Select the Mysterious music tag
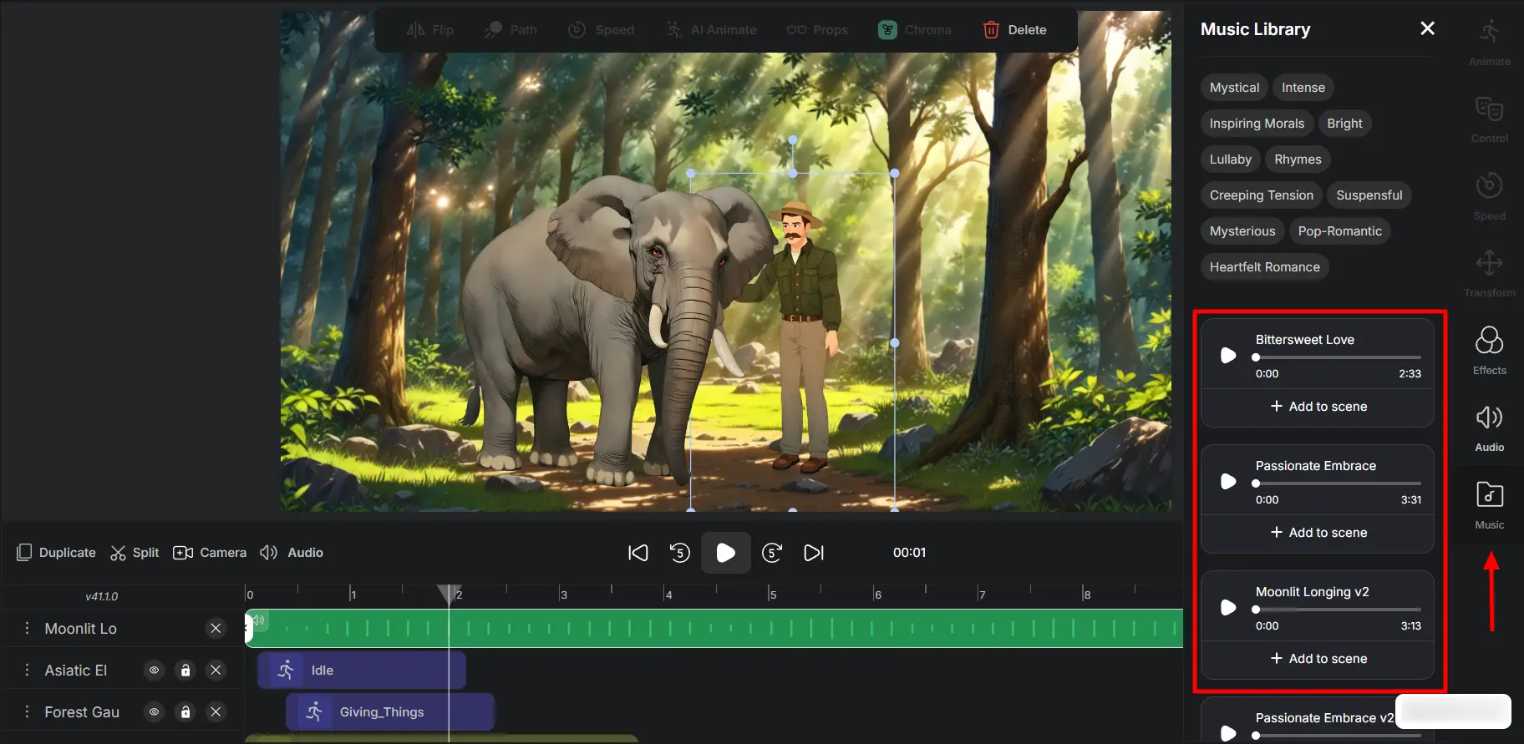1524x744 pixels. click(1242, 231)
